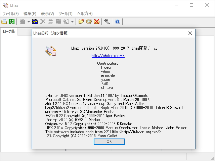The width and height of the screenshot is (215, 161).
Task: Open the 編集(E) menu
Action: click(30, 14)
